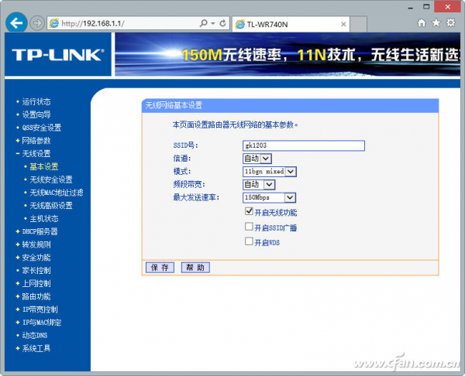Enable 开启WDS checkbox
Viewport: 465px width, 376px height.
[x=249, y=241]
